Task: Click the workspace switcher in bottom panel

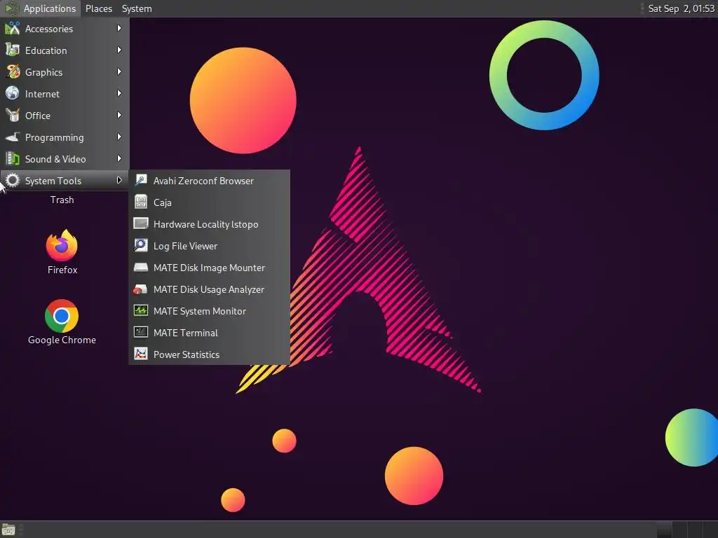Action: tap(686, 530)
